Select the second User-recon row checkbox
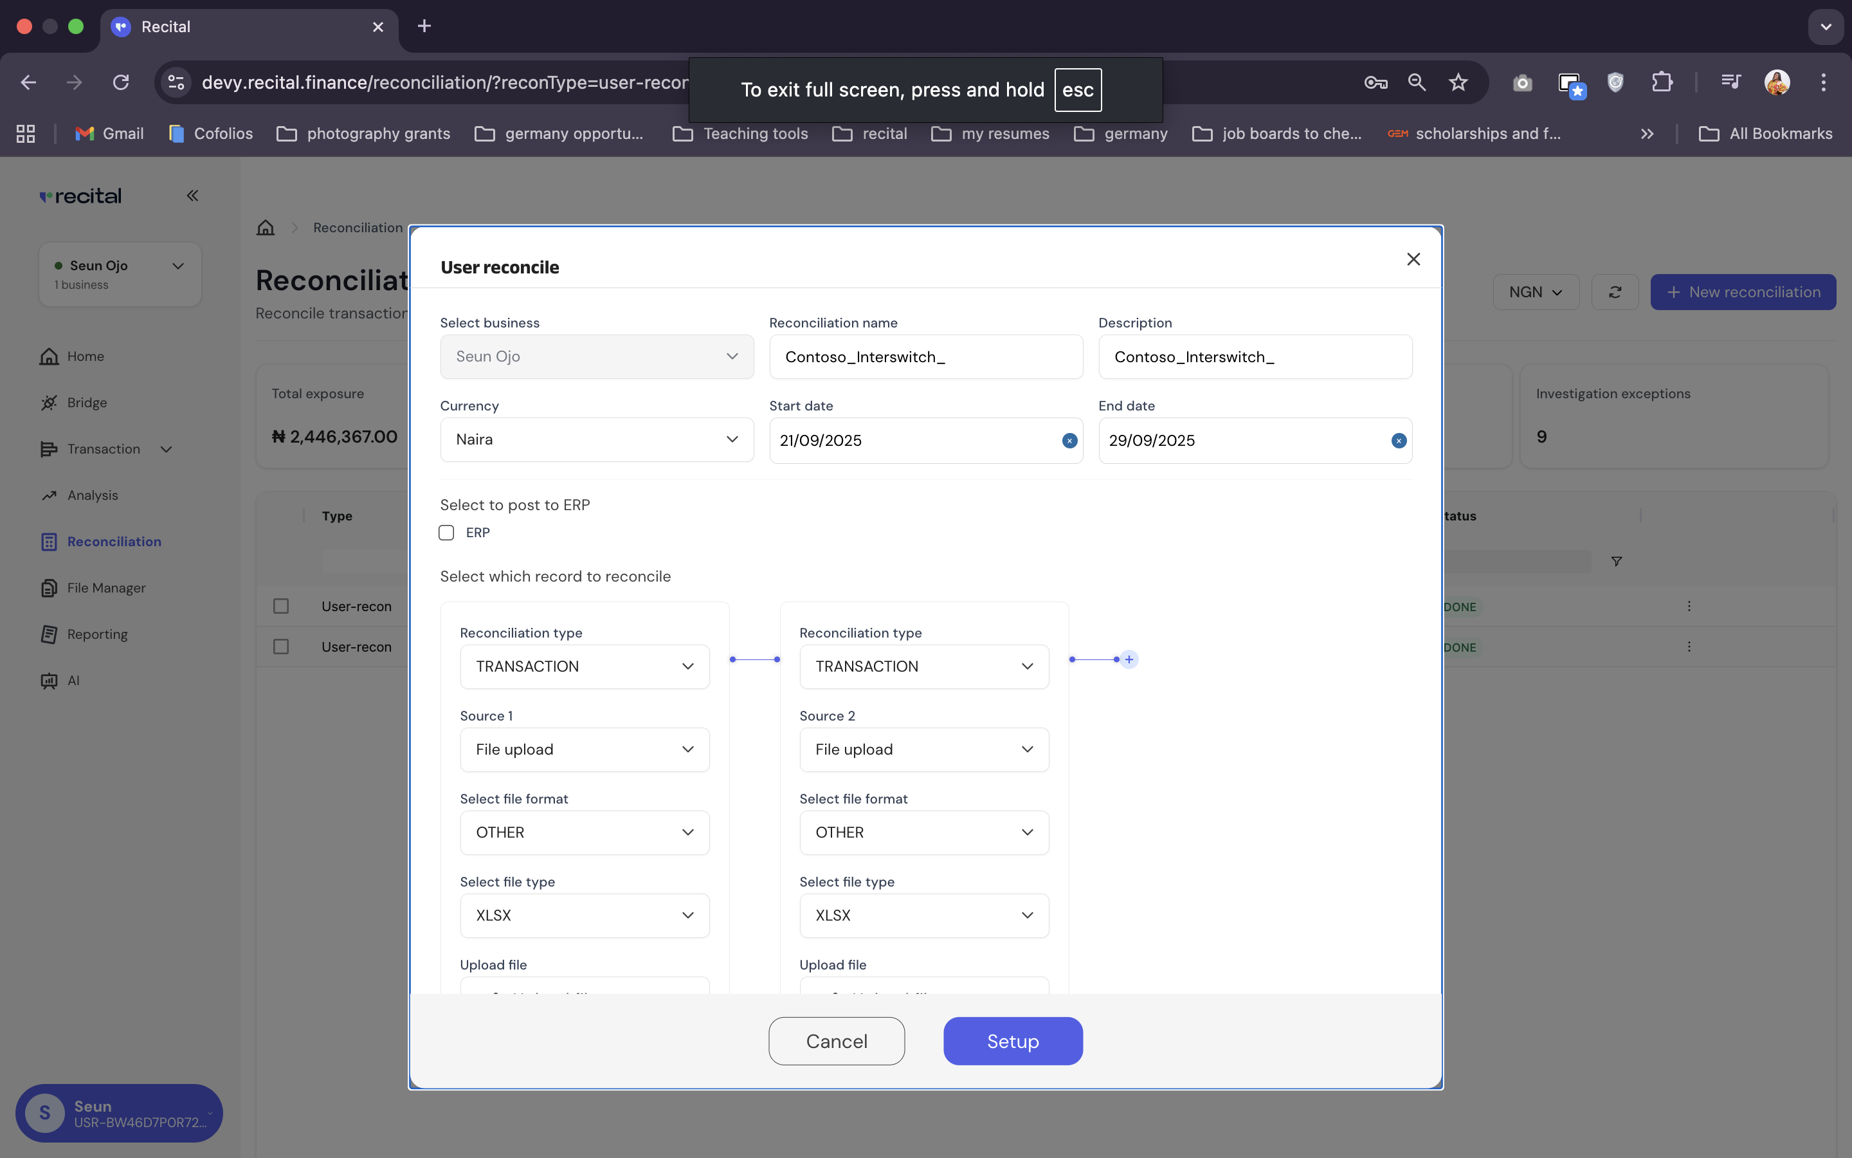 pos(281,647)
